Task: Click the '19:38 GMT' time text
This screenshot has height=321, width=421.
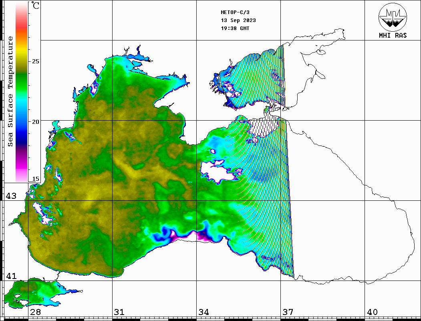Action: 235,28
